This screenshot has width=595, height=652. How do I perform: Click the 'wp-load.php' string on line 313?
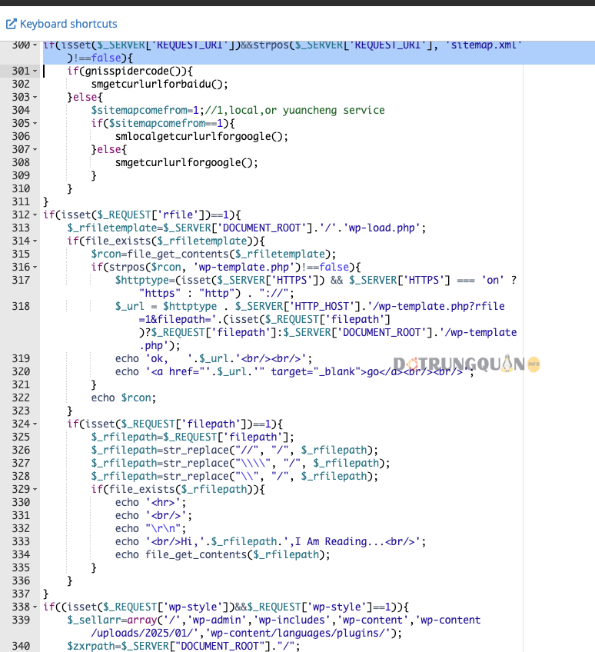[381, 228]
